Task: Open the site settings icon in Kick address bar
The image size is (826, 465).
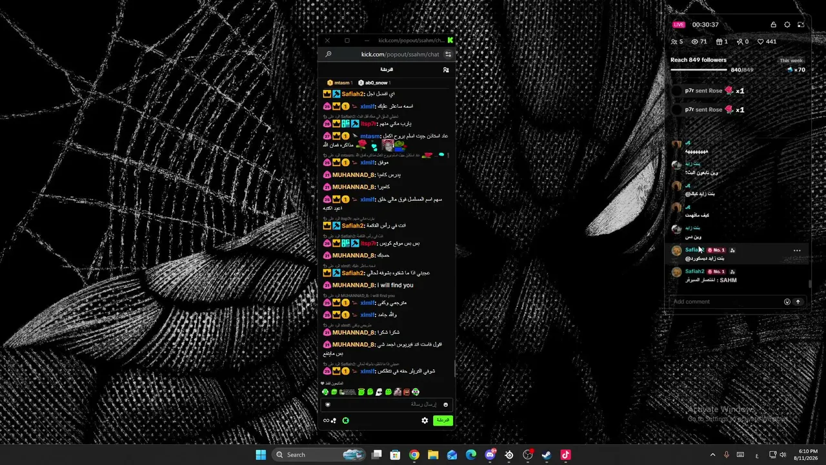Action: [448, 54]
